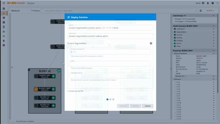This screenshot has width=220, height=124.
Task: Select the CORE-SW device node at top
Action: click(57, 21)
